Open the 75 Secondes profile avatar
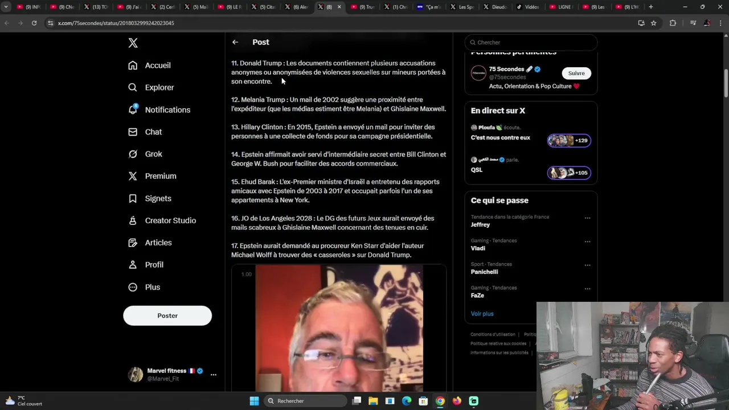729x410 pixels. [478, 73]
